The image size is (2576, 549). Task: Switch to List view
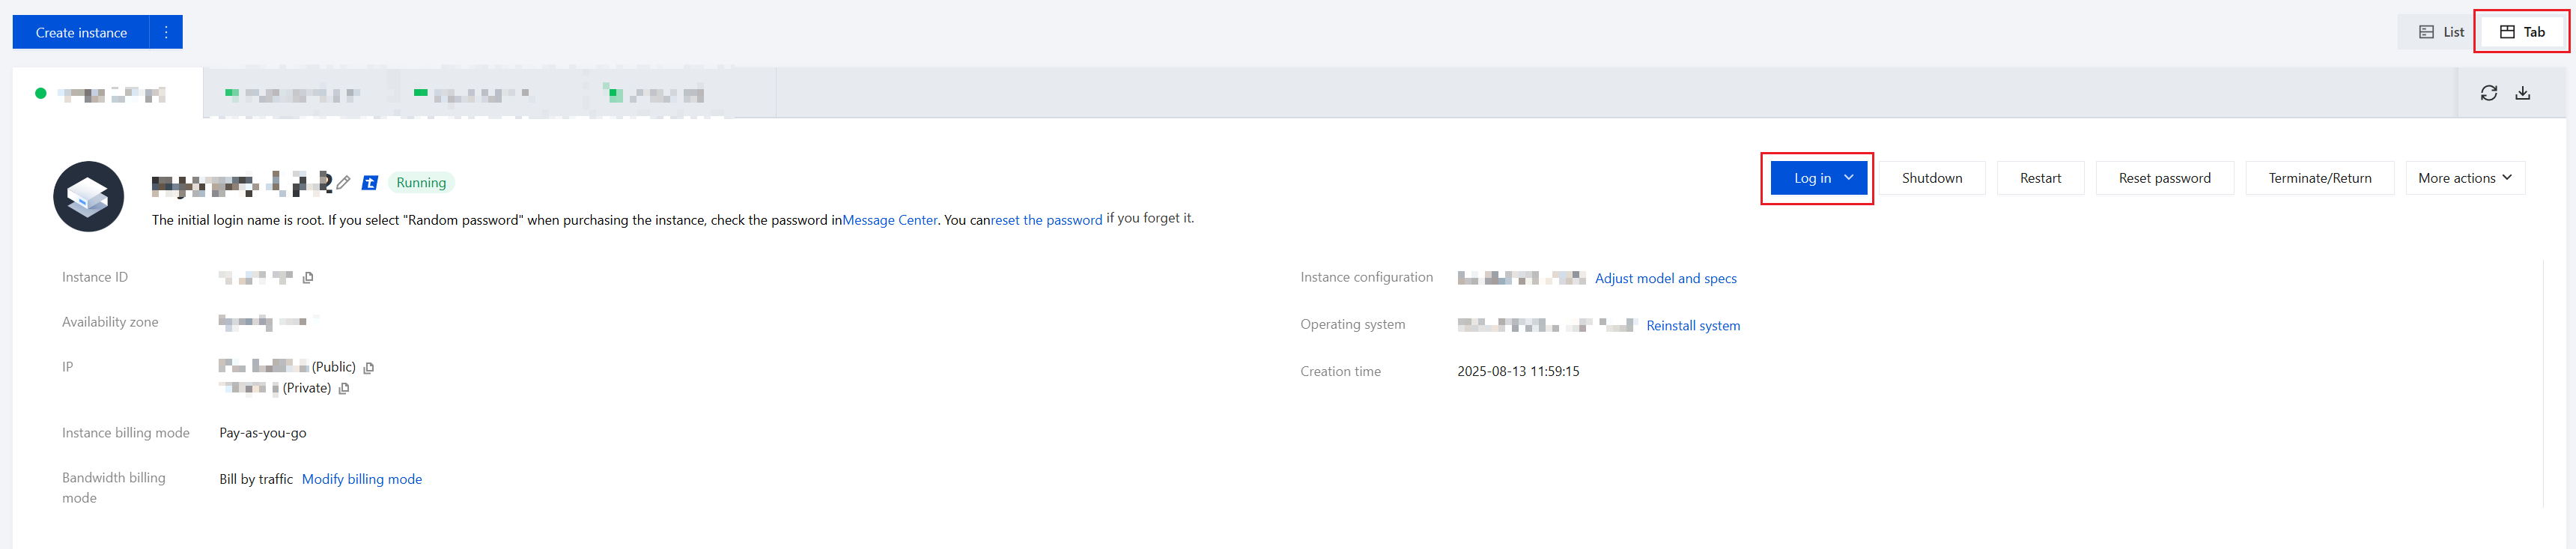(2441, 32)
